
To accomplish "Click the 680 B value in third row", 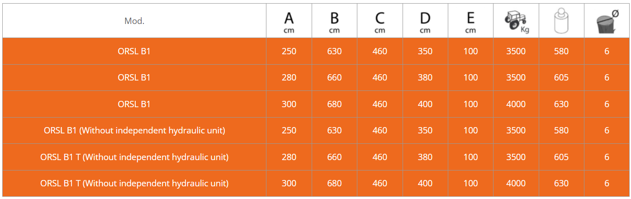I will click(334, 104).
